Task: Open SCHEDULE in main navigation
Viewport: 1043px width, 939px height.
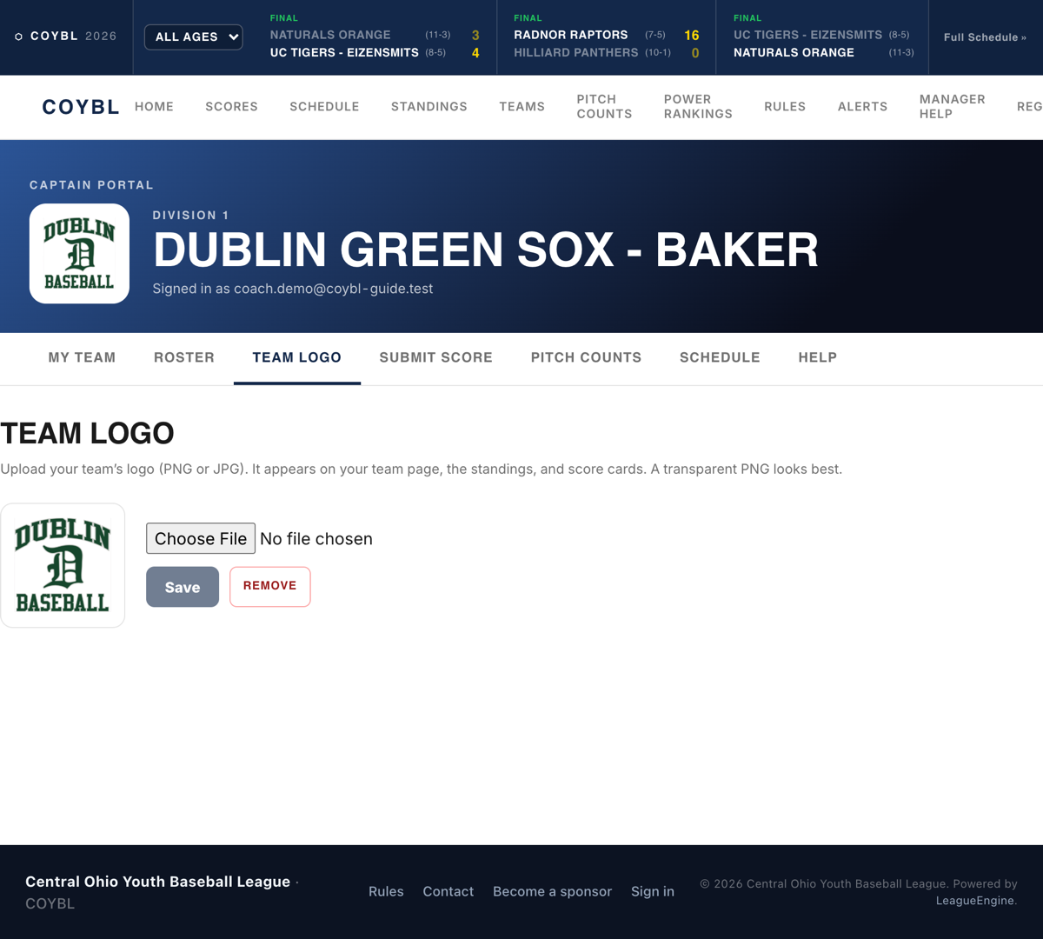Action: pos(324,107)
